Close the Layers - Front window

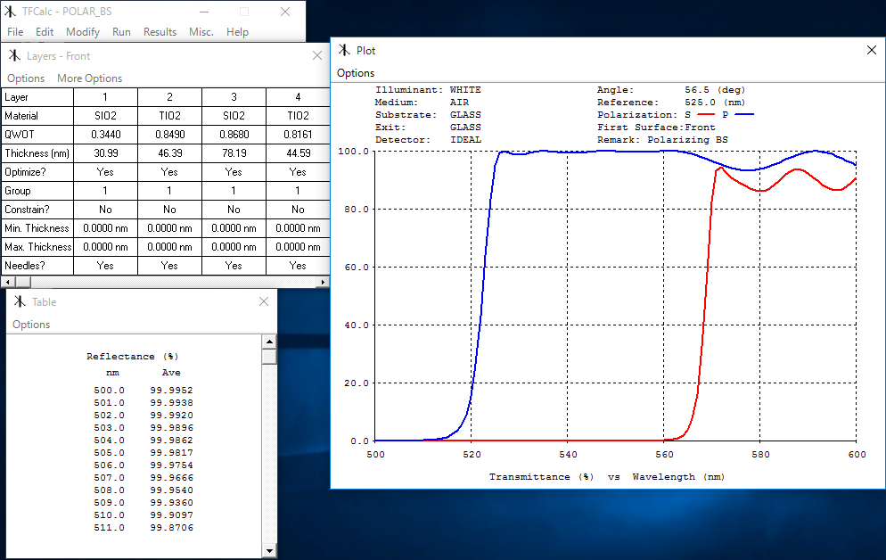(x=316, y=55)
